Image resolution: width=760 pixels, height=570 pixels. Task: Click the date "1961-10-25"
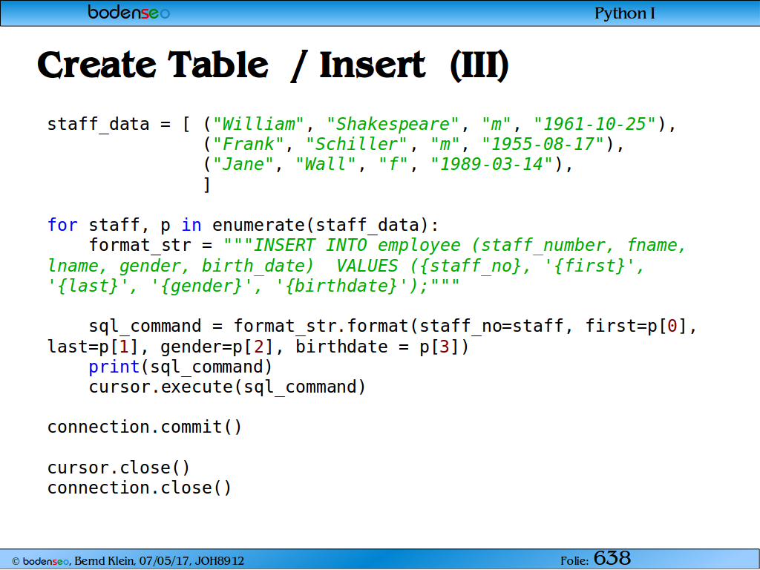(x=594, y=124)
